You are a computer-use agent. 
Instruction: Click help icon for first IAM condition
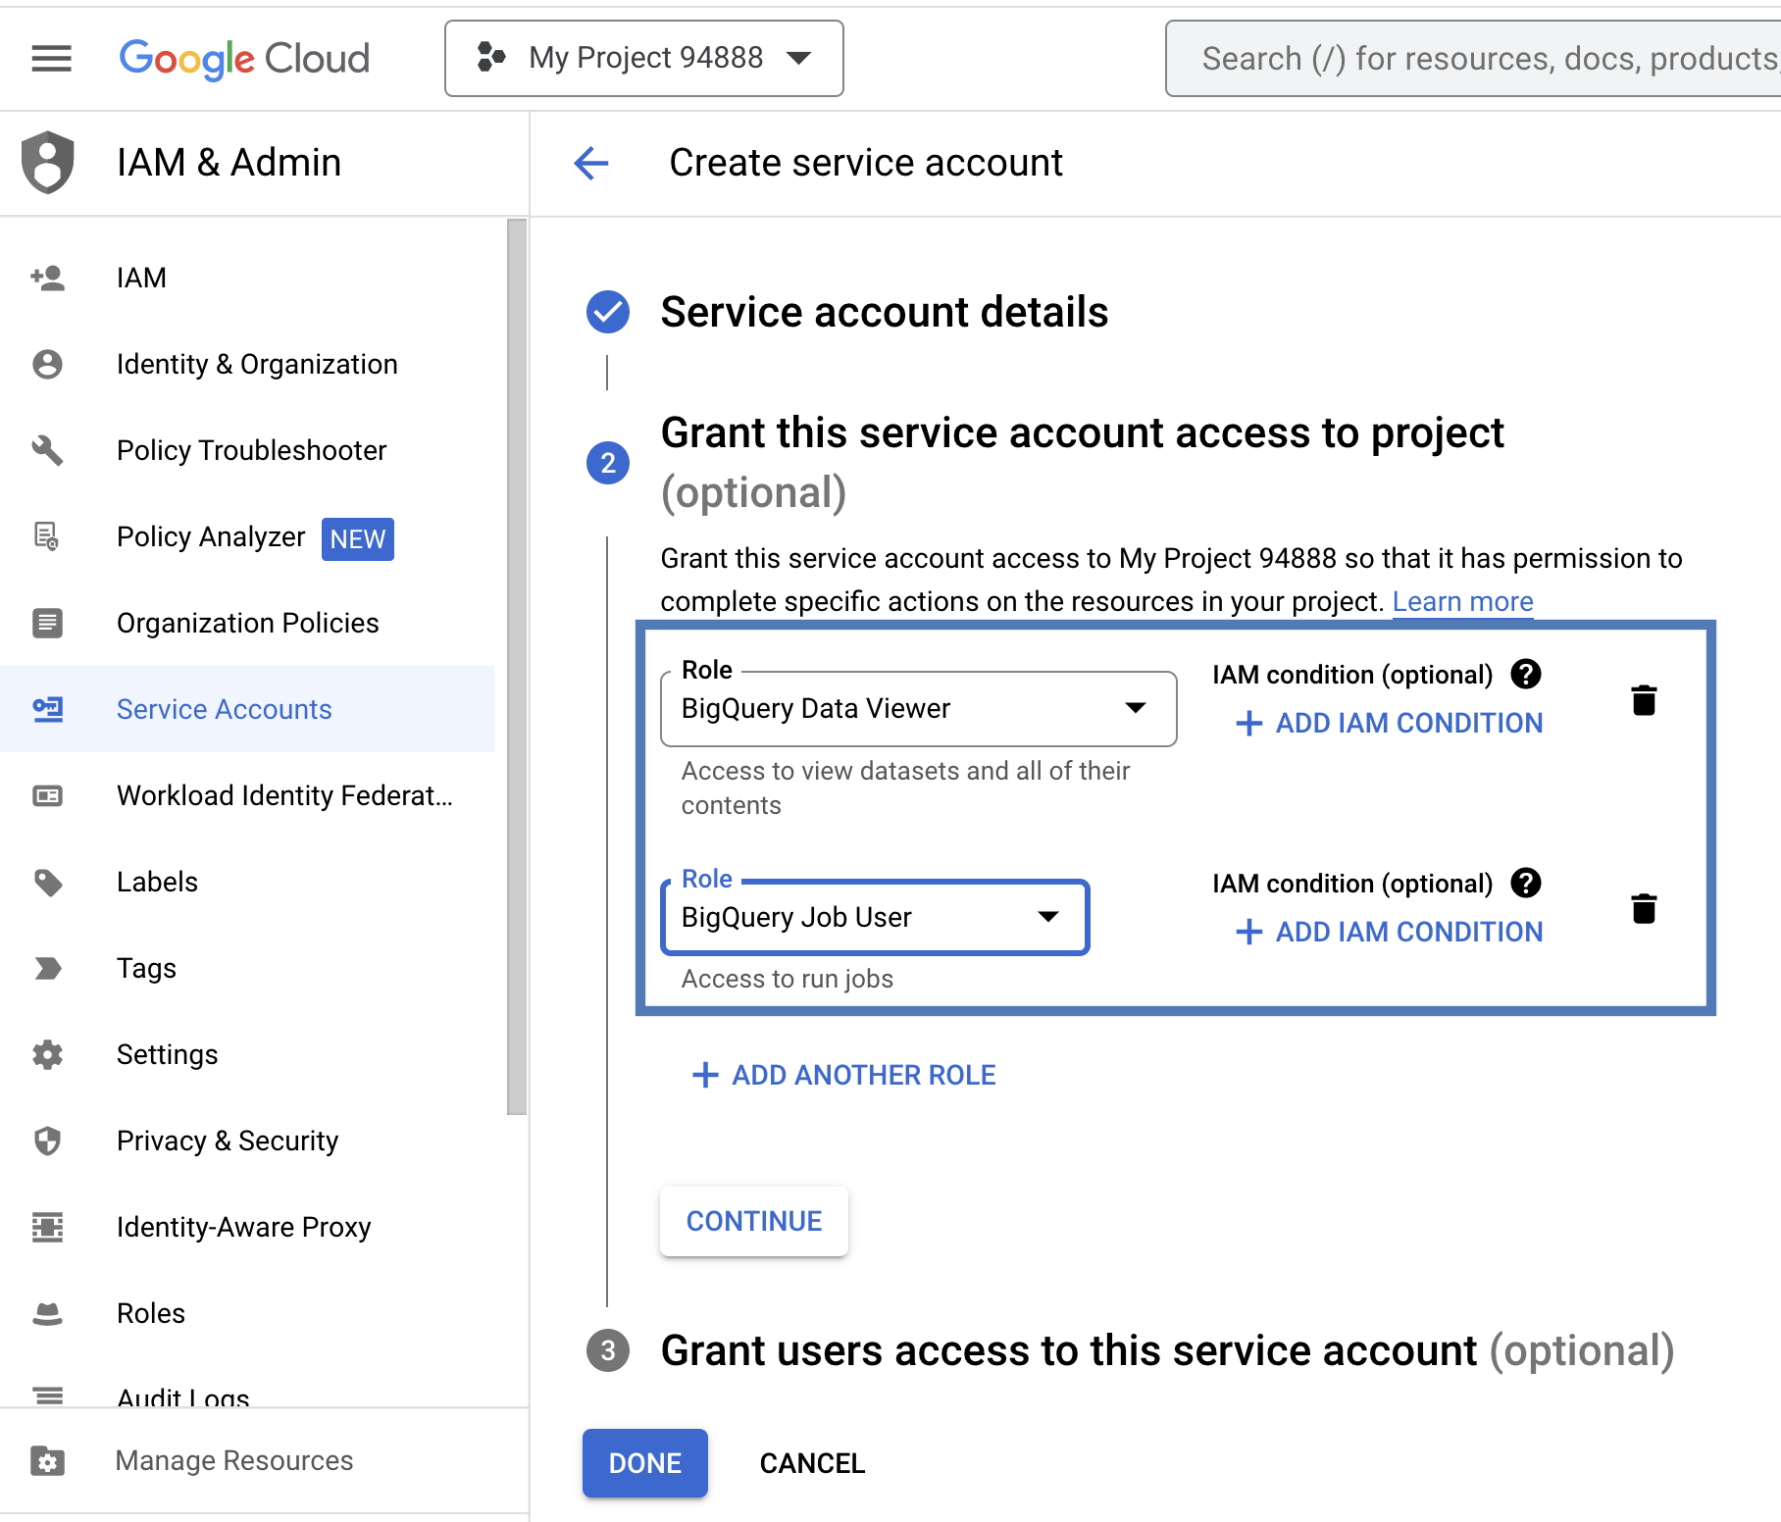click(1526, 675)
